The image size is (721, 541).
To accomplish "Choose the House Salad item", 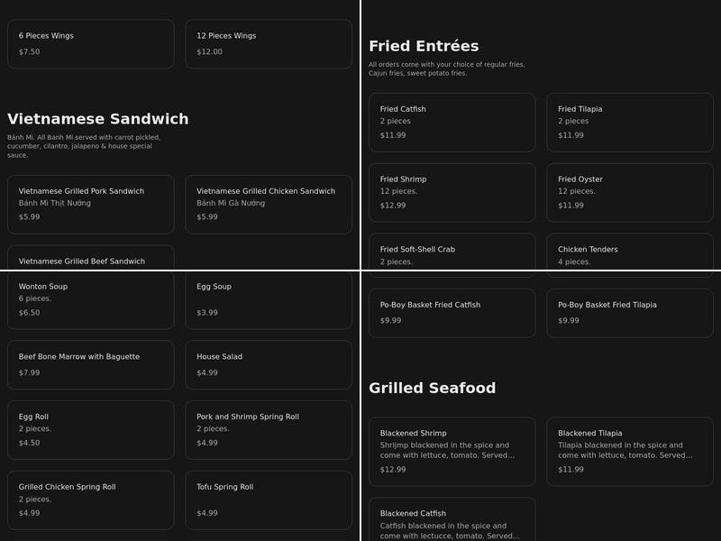I will click(268, 365).
